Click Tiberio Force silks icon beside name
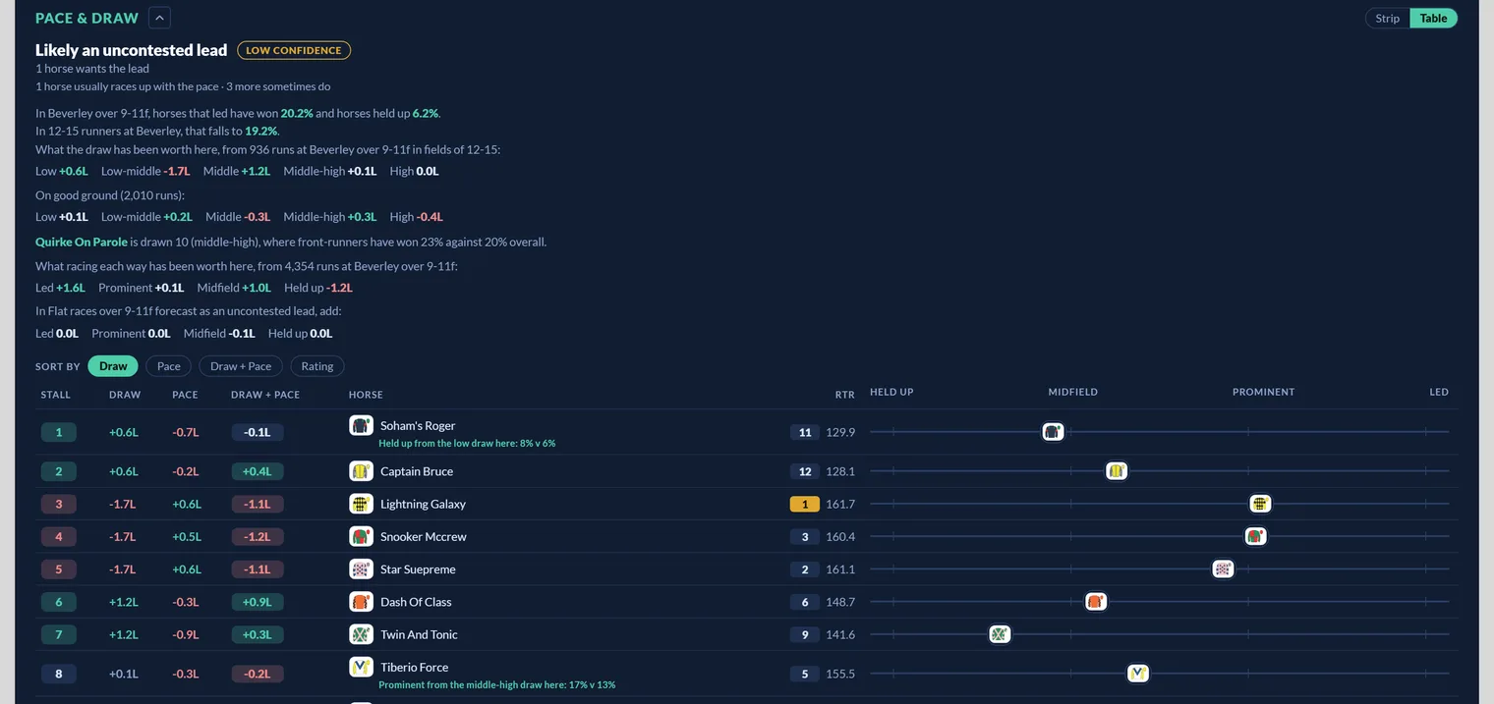The width and height of the screenshot is (1494, 704). [x=362, y=667]
